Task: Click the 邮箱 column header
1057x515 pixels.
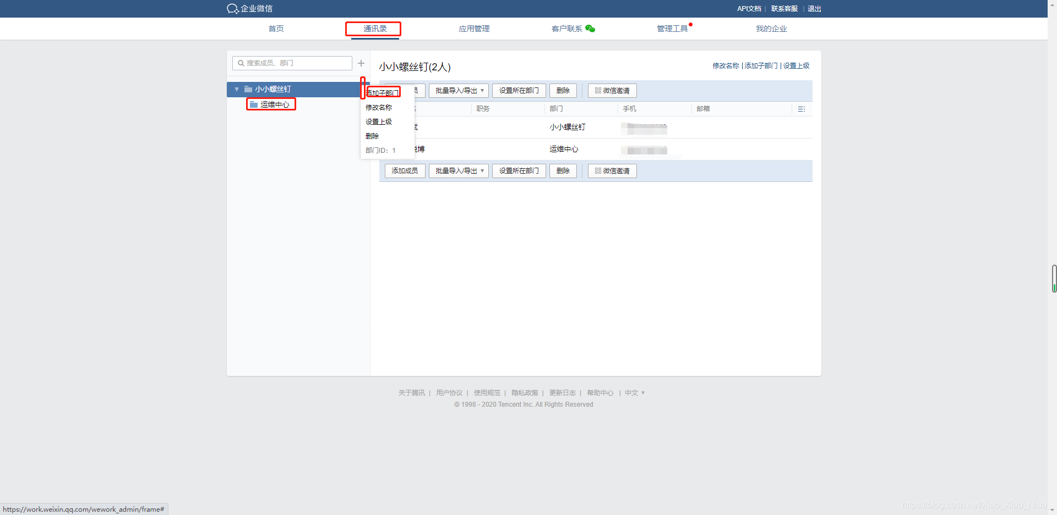Action: [x=703, y=109]
